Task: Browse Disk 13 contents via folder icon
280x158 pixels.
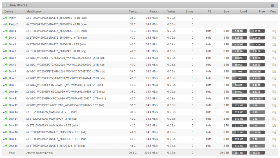Action: [x=274, y=112]
